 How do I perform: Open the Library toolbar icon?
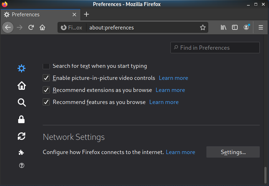223,27
